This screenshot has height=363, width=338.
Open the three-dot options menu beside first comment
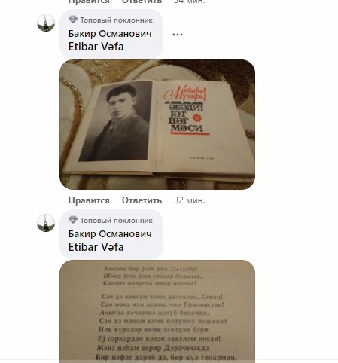tap(178, 35)
